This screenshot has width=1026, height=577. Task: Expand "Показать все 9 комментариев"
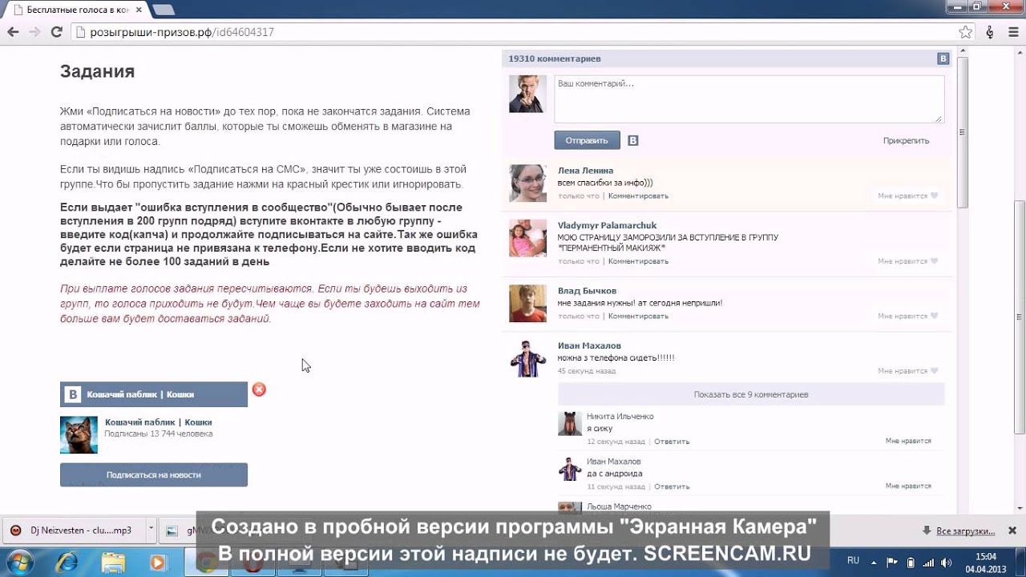pos(751,394)
